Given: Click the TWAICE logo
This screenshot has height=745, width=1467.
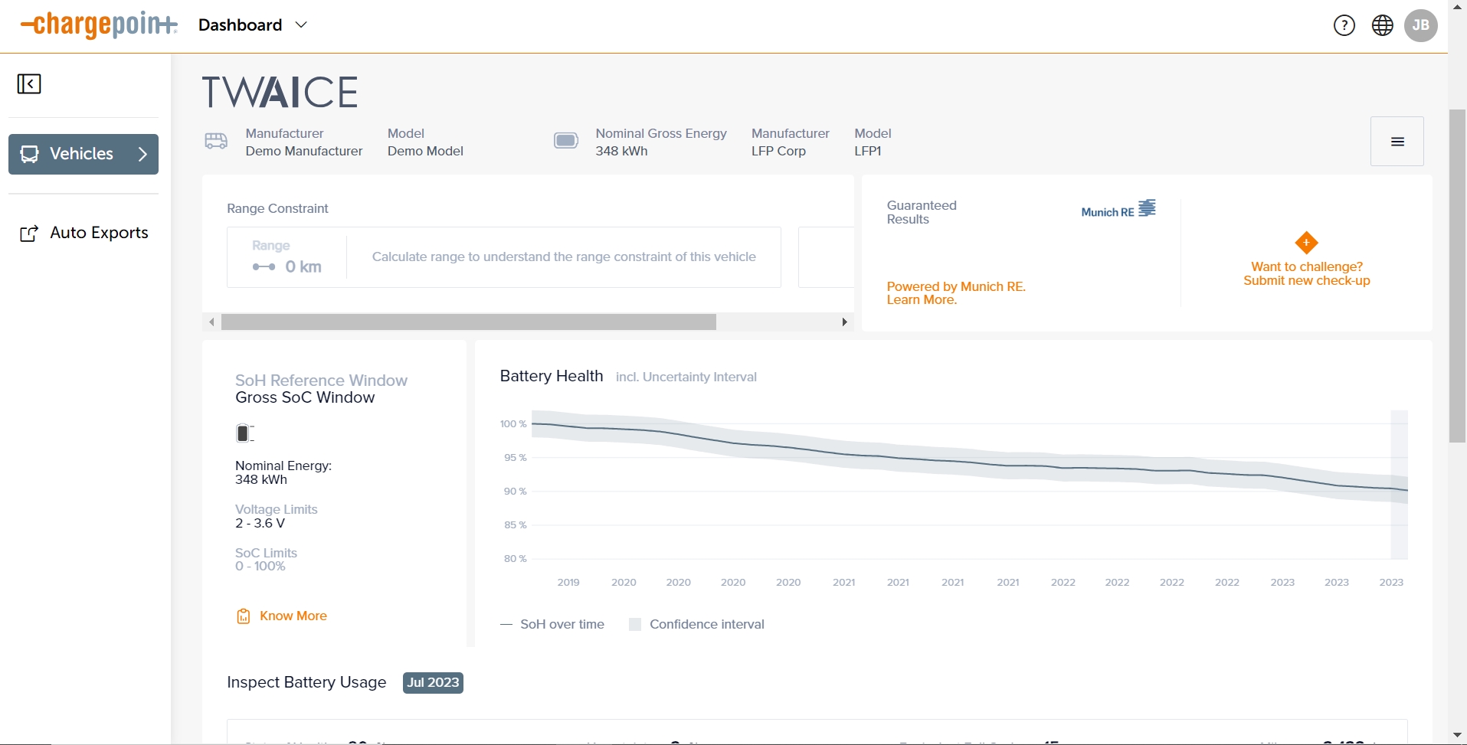Looking at the screenshot, I should click(x=280, y=92).
